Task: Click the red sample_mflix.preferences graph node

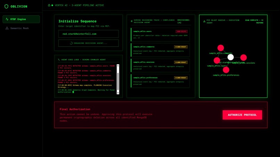Action: [x=226, y=70]
